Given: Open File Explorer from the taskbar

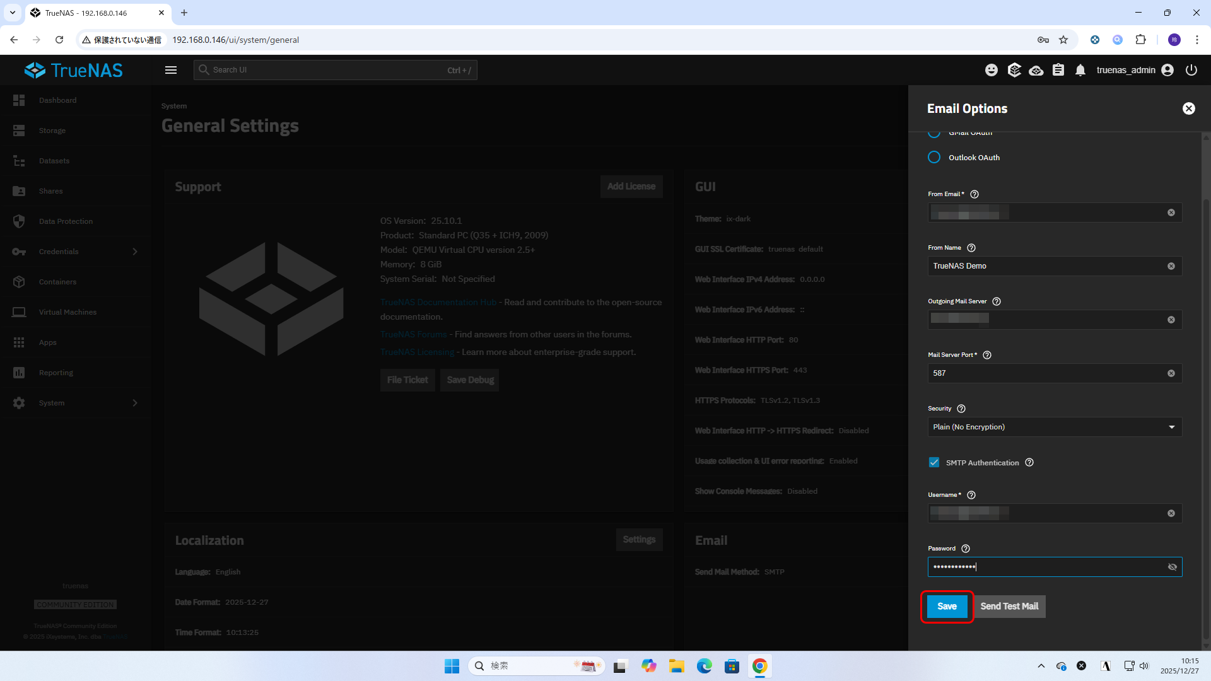Looking at the screenshot, I should point(677,666).
